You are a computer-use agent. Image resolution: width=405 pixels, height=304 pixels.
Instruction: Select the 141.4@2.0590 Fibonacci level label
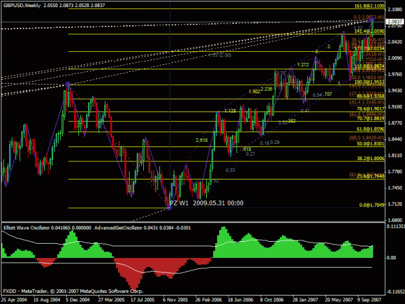[369, 31]
